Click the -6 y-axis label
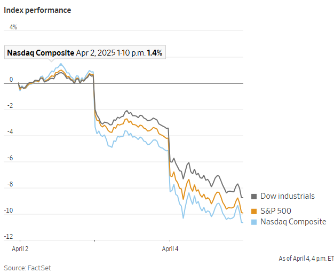334x273 pixels. [x=10, y=158]
